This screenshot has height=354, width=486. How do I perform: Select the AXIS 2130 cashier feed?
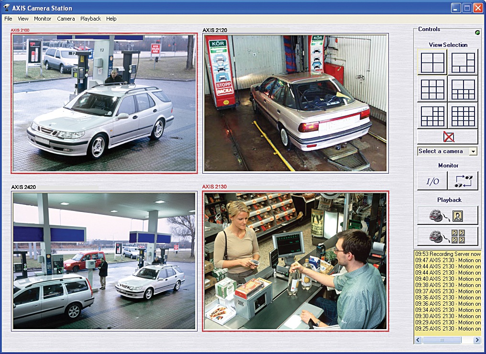(x=295, y=261)
